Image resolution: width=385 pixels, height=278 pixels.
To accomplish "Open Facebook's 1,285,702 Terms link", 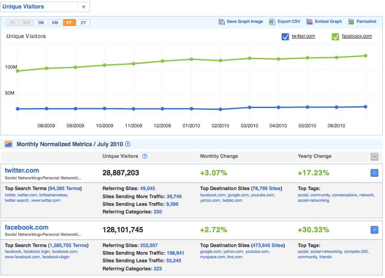I will [68, 245].
